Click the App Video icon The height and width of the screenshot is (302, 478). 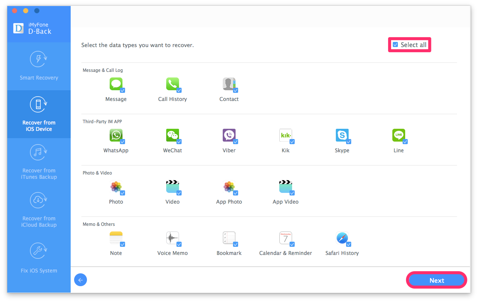286,187
